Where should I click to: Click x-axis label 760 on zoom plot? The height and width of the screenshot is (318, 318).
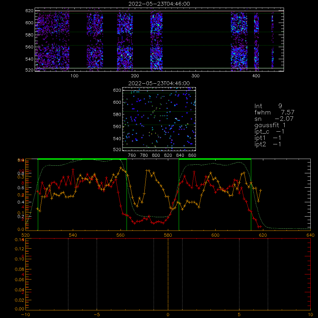pyautogui.click(x=132, y=156)
